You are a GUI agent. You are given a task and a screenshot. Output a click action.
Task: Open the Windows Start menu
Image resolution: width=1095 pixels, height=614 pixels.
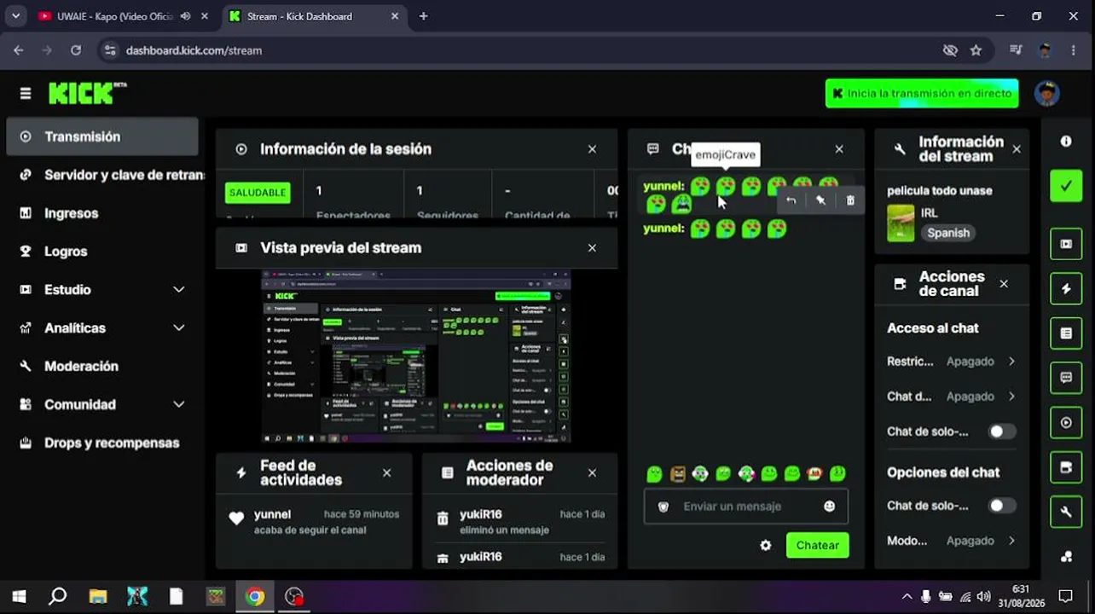[19, 597]
